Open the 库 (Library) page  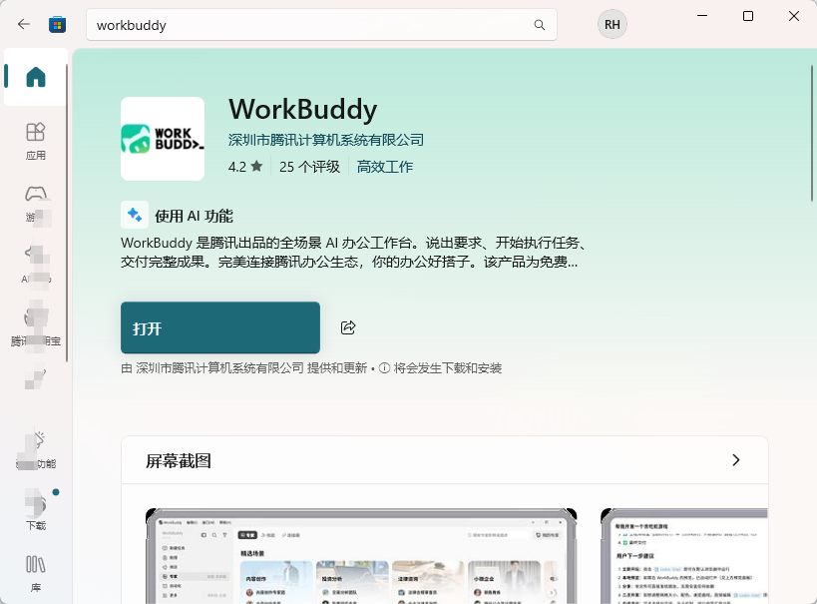click(x=36, y=573)
